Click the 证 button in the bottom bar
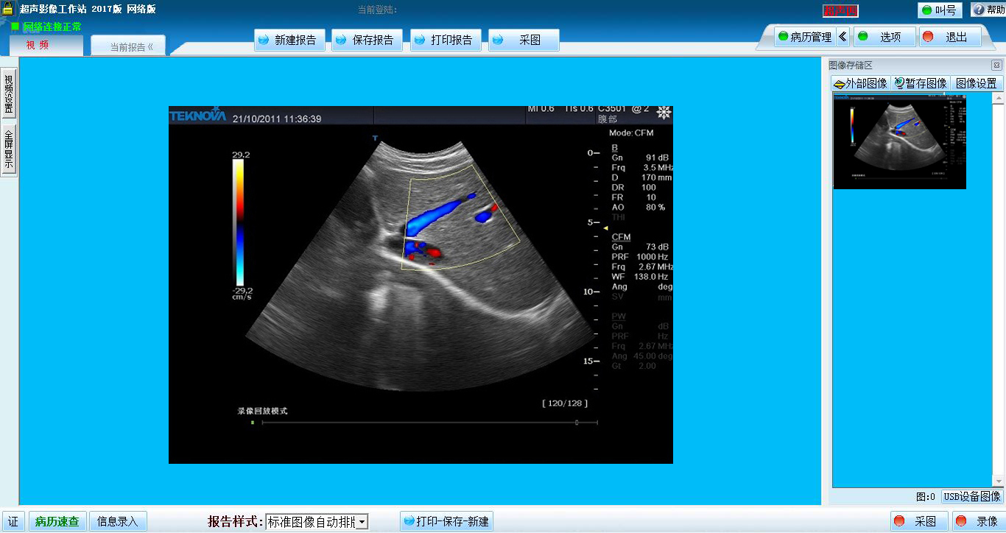This screenshot has height=533, width=1006. coord(13,521)
